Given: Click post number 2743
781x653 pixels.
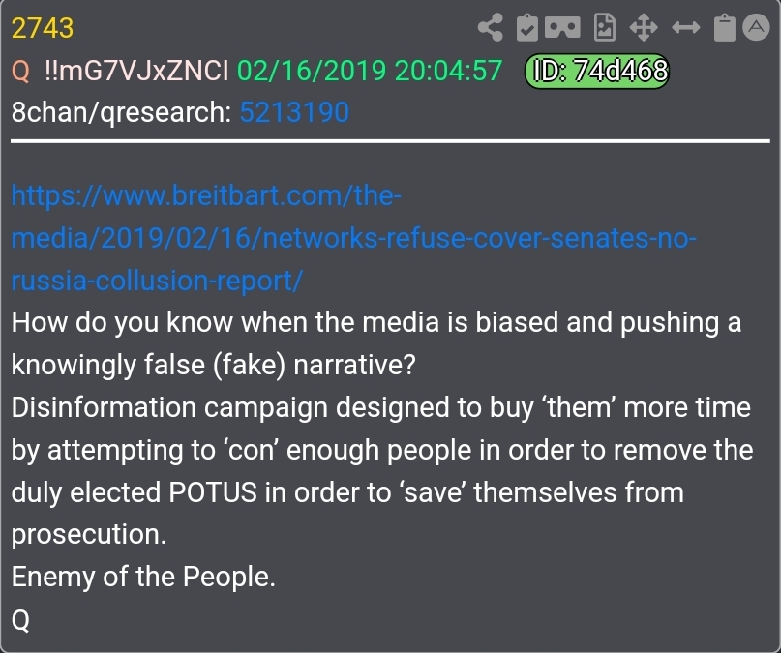Looking at the screenshot, I should [x=43, y=28].
